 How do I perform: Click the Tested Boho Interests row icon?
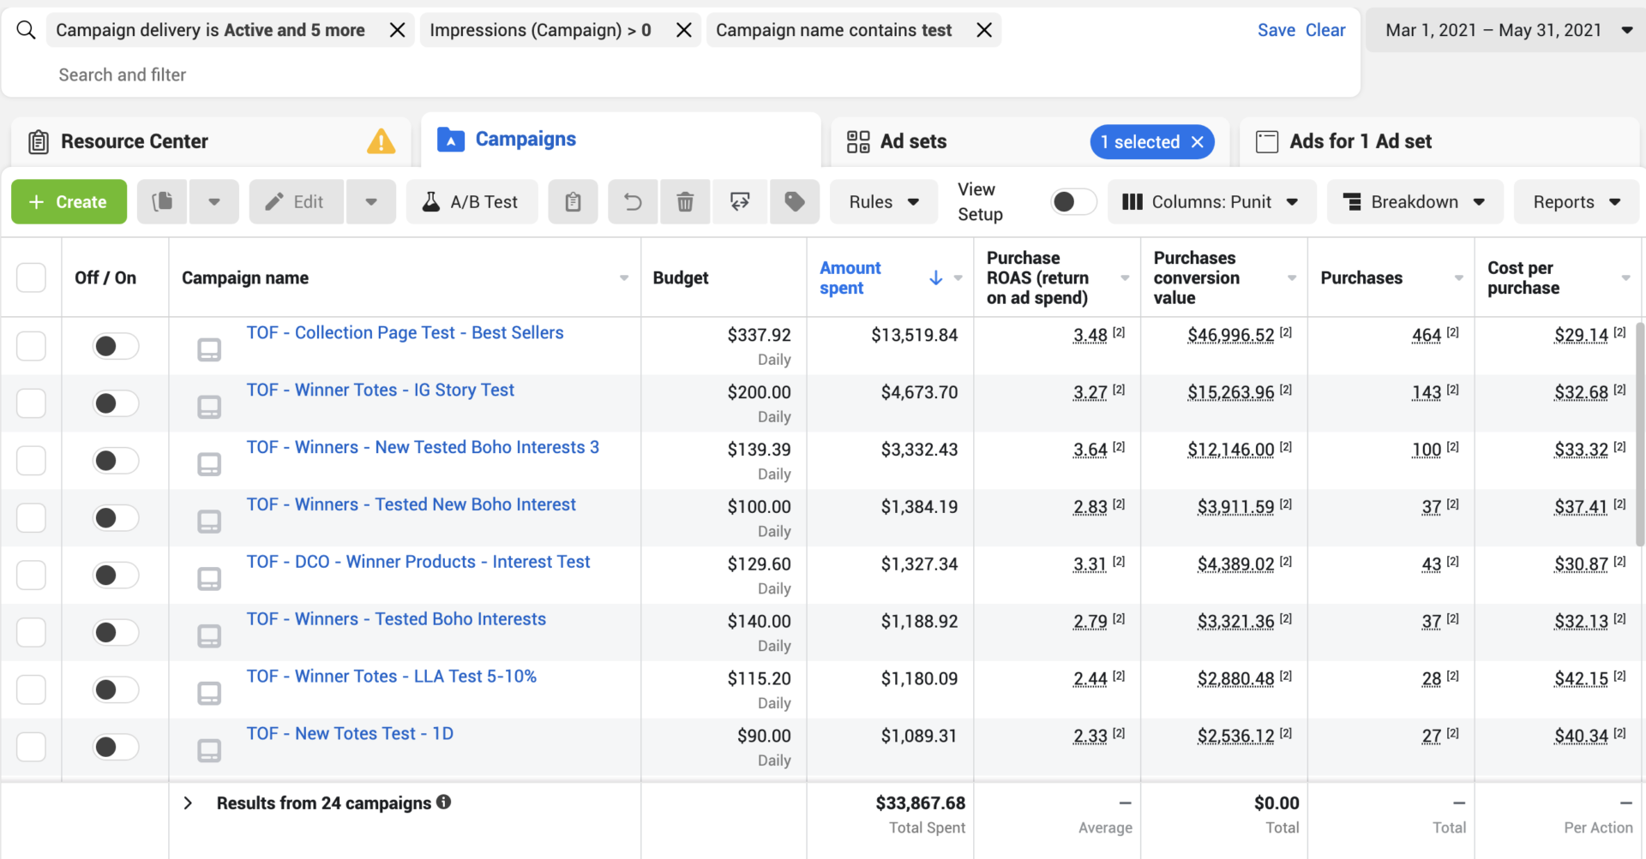(x=209, y=636)
